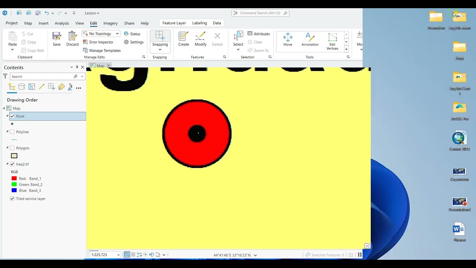476x268 pixels.
Task: Open the Imagery ribbon tab
Action: pyautogui.click(x=110, y=23)
